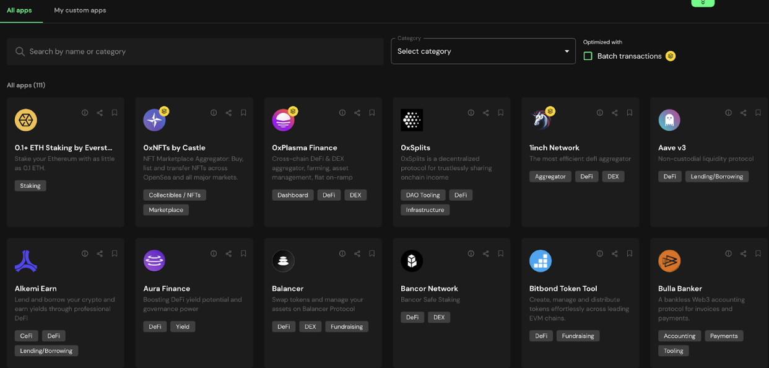Bookmark the 0xPlasma Finance app
Image resolution: width=769 pixels, height=368 pixels.
click(x=372, y=113)
